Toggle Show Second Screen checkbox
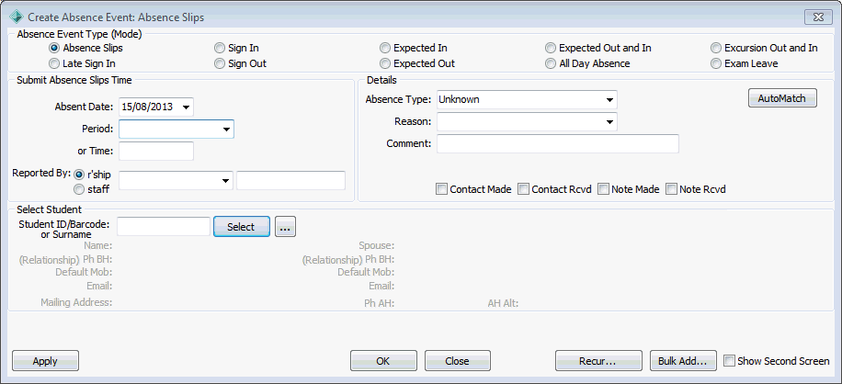842x384 pixels. 729,361
